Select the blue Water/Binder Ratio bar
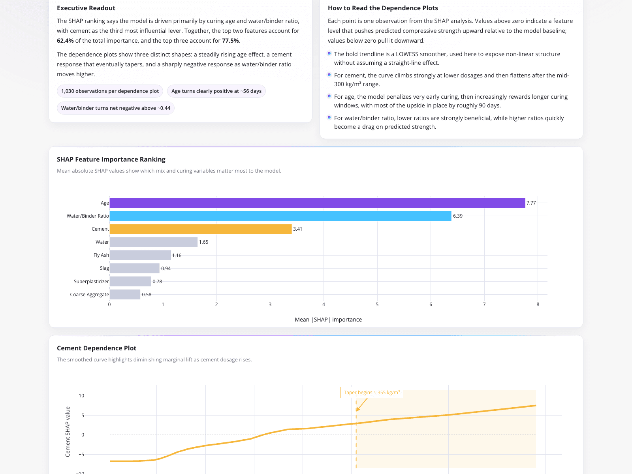 coord(280,216)
